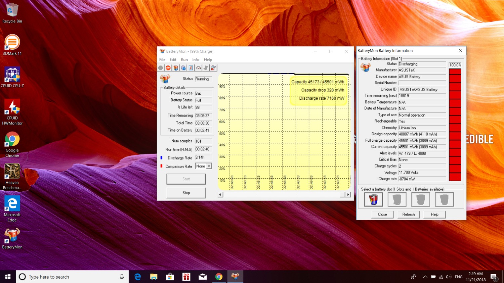
Task: Select the third grey battery slot
Action: click(x=420, y=199)
